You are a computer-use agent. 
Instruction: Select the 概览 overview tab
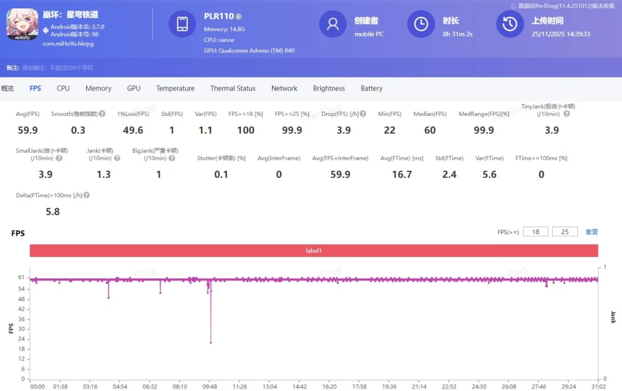tap(8, 88)
